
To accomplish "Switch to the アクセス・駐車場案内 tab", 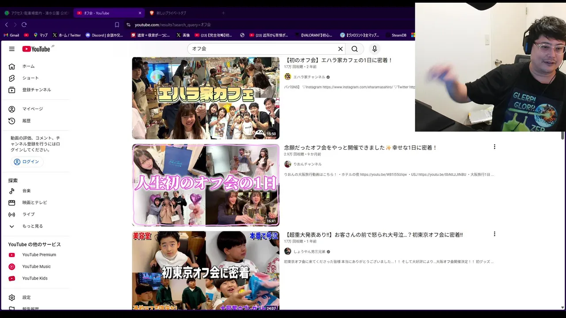I will [37, 13].
